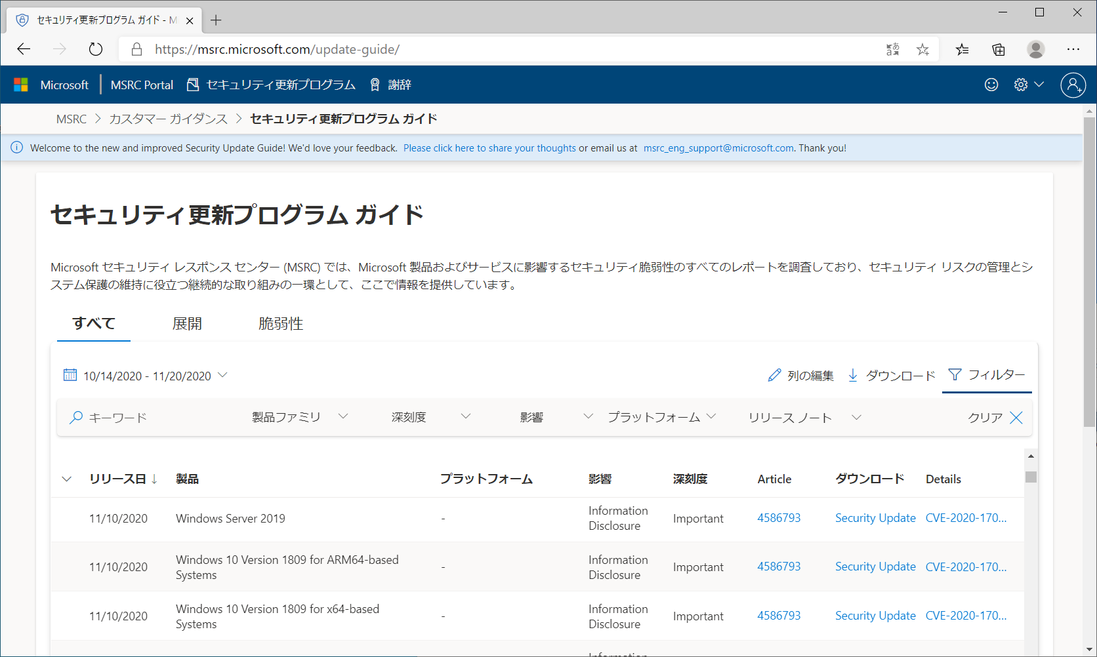Viewport: 1097px width, 657px height.
Task: Click the ダウンロード arrow icon
Action: (853, 375)
